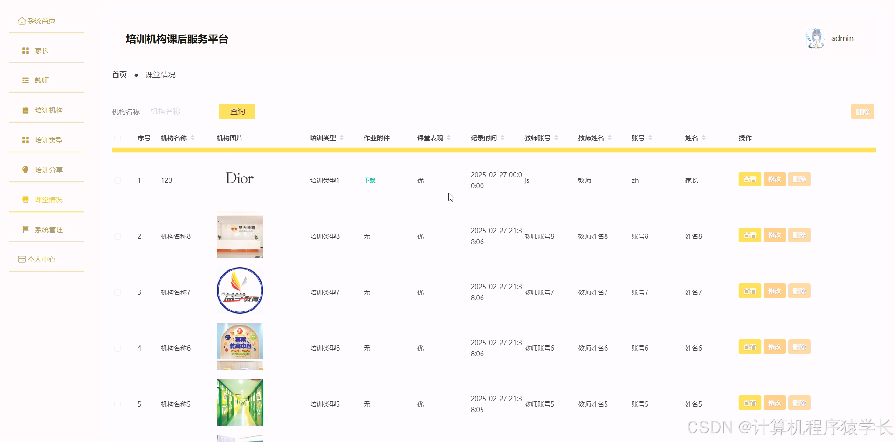Click the 培训类型1 cell
Image resolution: width=895 pixels, height=442 pixels.
(325, 180)
